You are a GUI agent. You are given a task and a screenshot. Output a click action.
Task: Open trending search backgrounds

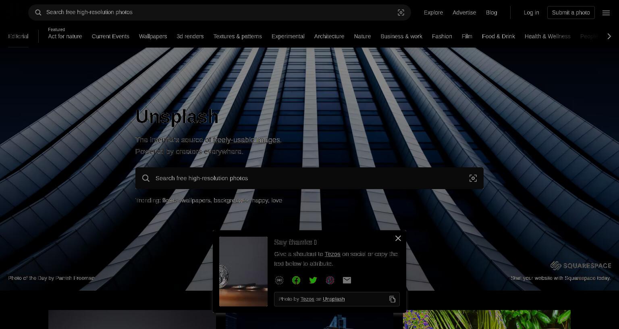(x=231, y=200)
